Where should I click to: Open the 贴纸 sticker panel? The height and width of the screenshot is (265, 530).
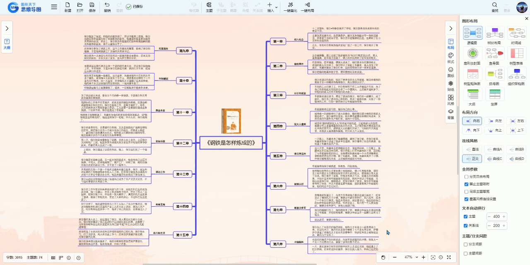click(x=451, y=86)
